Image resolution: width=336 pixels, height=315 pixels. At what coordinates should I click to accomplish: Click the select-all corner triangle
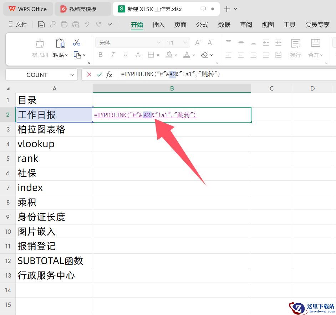[x=8, y=88]
